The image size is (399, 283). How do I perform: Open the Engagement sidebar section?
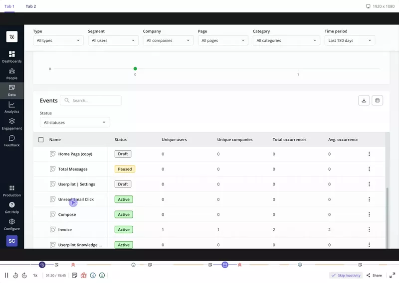[x=11, y=124]
